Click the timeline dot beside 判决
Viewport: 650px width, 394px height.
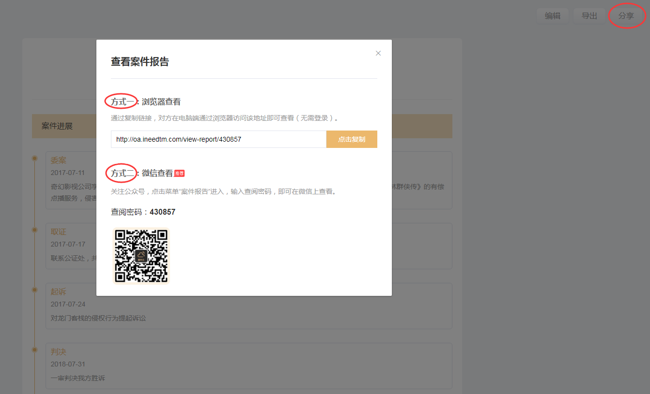pos(34,350)
